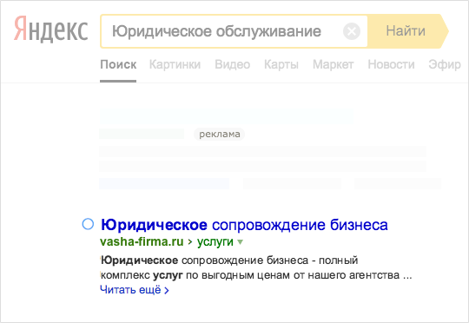Select the Поиск tab
This screenshot has width=469, height=323.
[118, 64]
